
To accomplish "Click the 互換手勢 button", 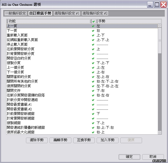I will [x=84, y=140].
